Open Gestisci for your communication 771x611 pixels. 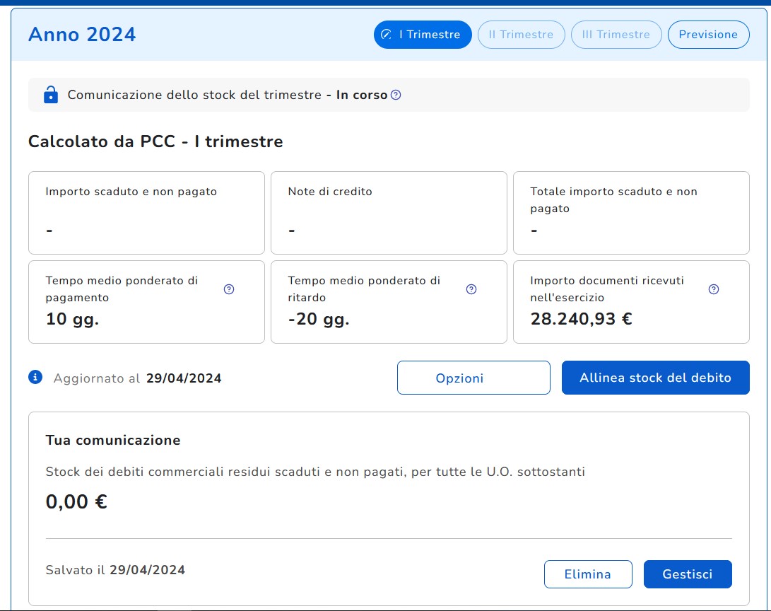688,574
